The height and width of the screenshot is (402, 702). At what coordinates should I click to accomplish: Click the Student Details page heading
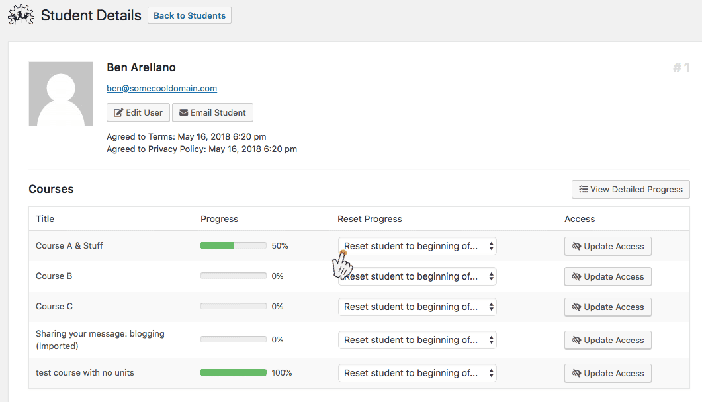pyautogui.click(x=91, y=15)
